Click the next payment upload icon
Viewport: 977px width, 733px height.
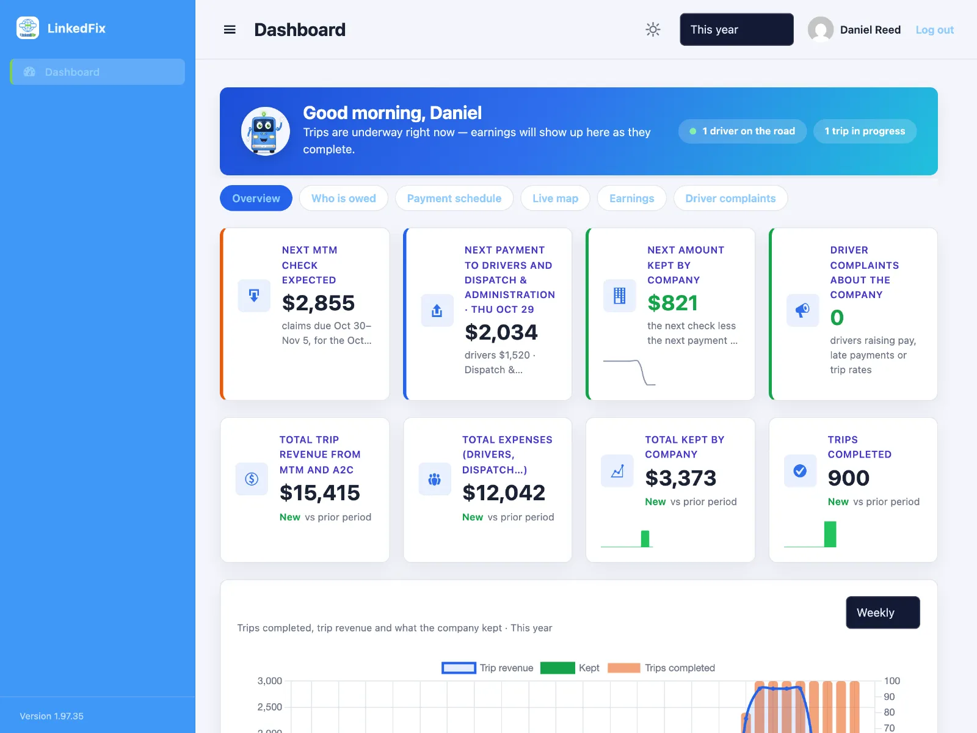(437, 310)
